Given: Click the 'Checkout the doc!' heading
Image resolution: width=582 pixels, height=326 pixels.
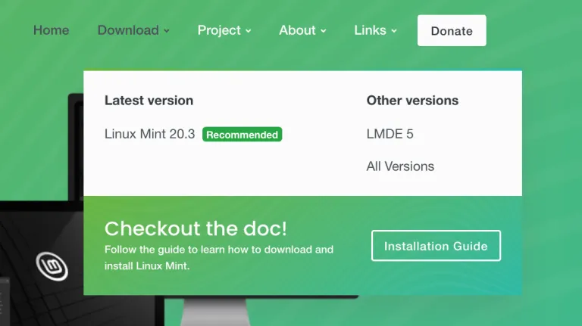Looking at the screenshot, I should click(x=196, y=228).
